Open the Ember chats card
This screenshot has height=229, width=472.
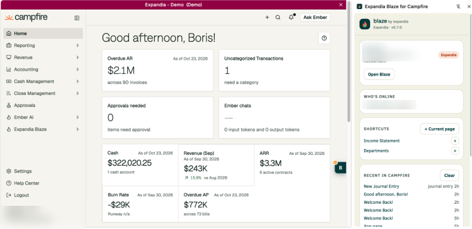[274, 118]
